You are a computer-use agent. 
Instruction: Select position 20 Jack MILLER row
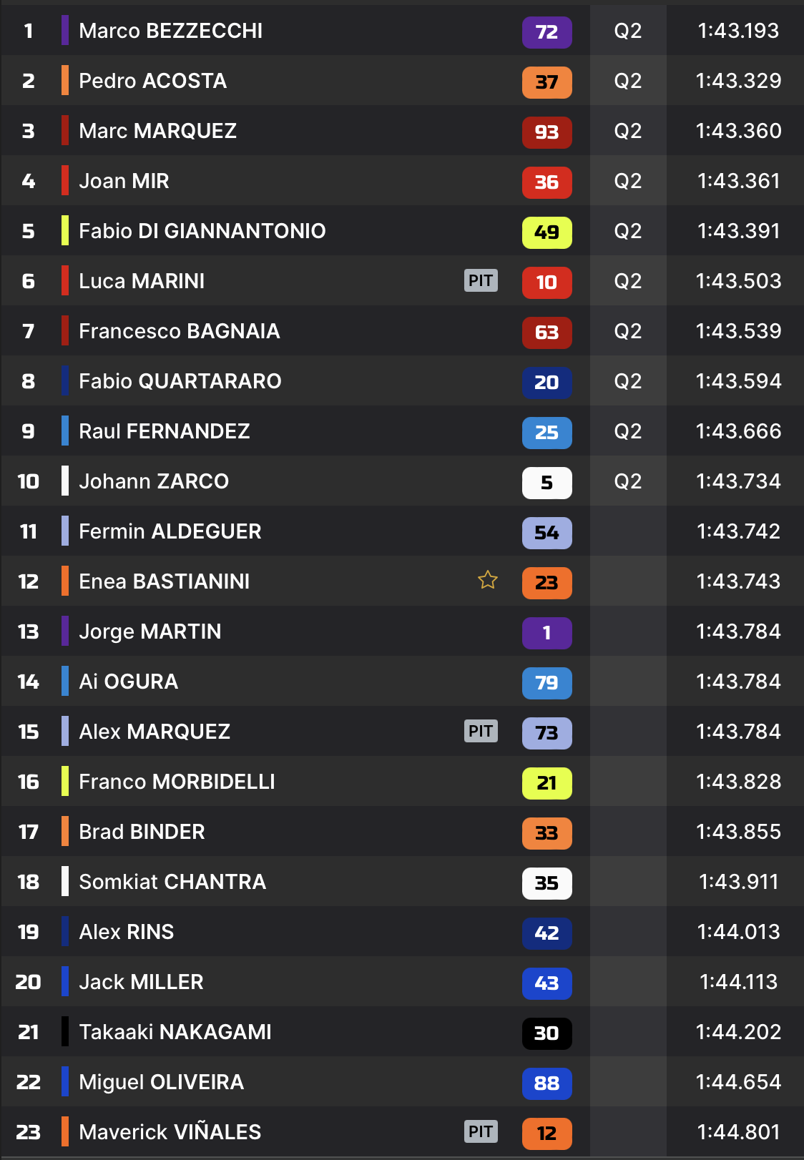pos(402,982)
